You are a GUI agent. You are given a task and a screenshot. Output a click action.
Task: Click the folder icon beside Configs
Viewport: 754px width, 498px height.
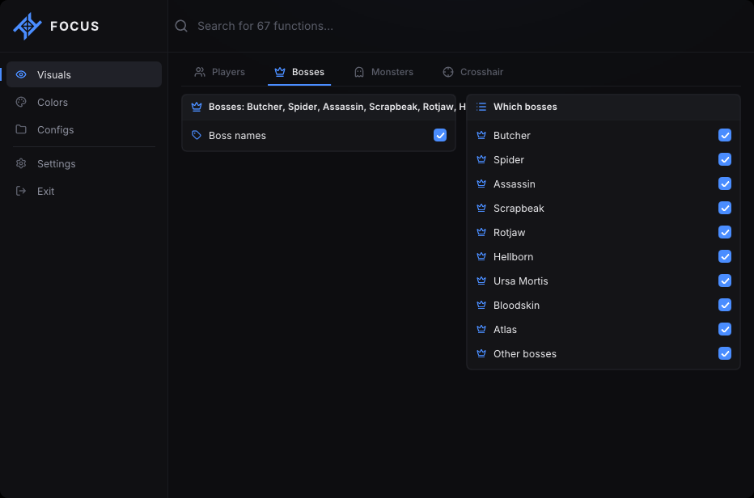click(x=21, y=129)
